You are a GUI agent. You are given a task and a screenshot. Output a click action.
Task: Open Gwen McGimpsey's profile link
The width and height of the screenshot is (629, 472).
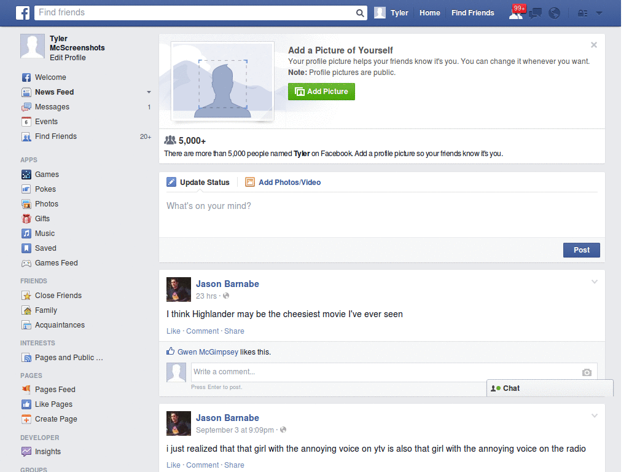tap(208, 352)
